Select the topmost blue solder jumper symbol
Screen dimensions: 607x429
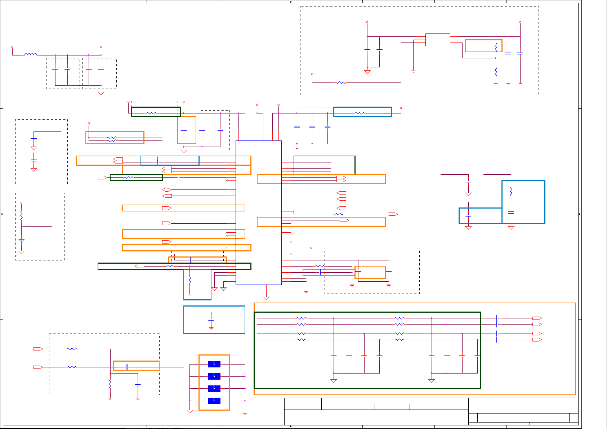point(214,364)
